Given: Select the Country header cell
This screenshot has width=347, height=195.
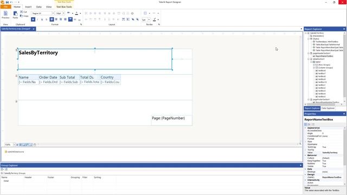Looking at the screenshot, I should (110, 77).
